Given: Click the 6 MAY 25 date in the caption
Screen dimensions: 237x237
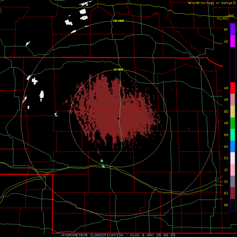Looking at the screenshot, I should coord(152,235).
